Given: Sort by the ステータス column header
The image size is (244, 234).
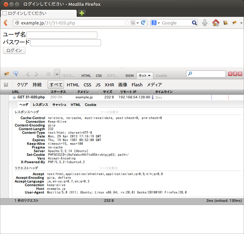Looking at the screenshot, I should click(61, 92).
